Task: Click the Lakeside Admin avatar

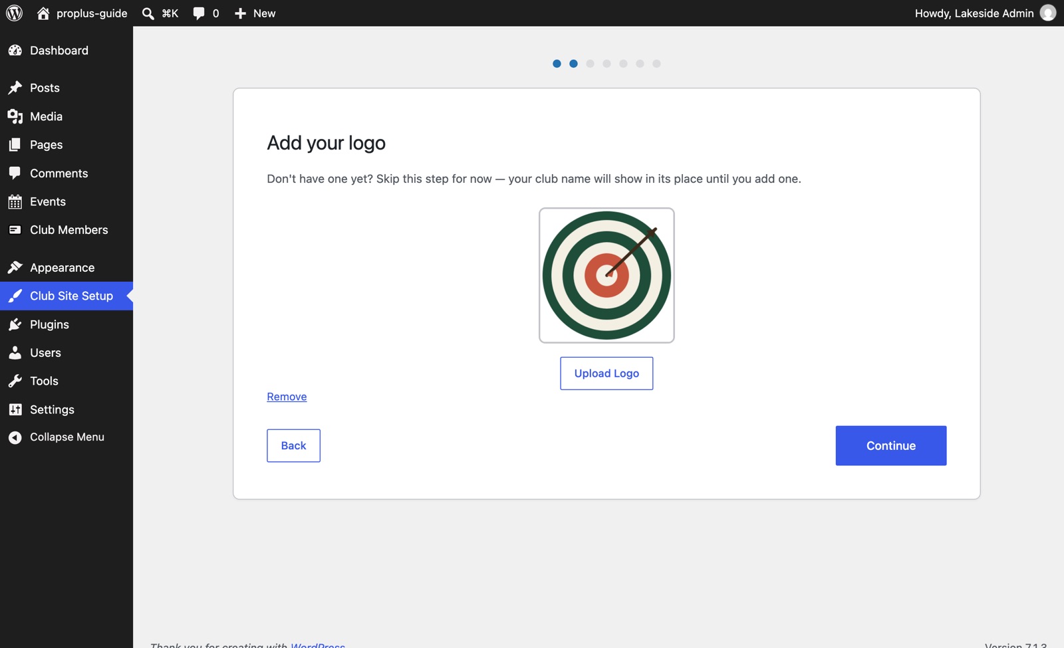Action: click(1048, 13)
